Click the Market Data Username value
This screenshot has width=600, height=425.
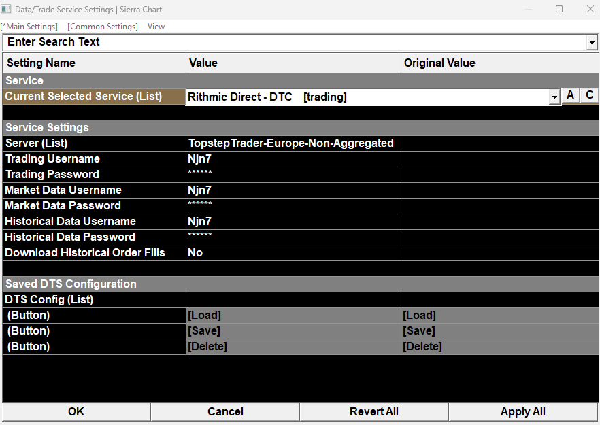tap(293, 190)
